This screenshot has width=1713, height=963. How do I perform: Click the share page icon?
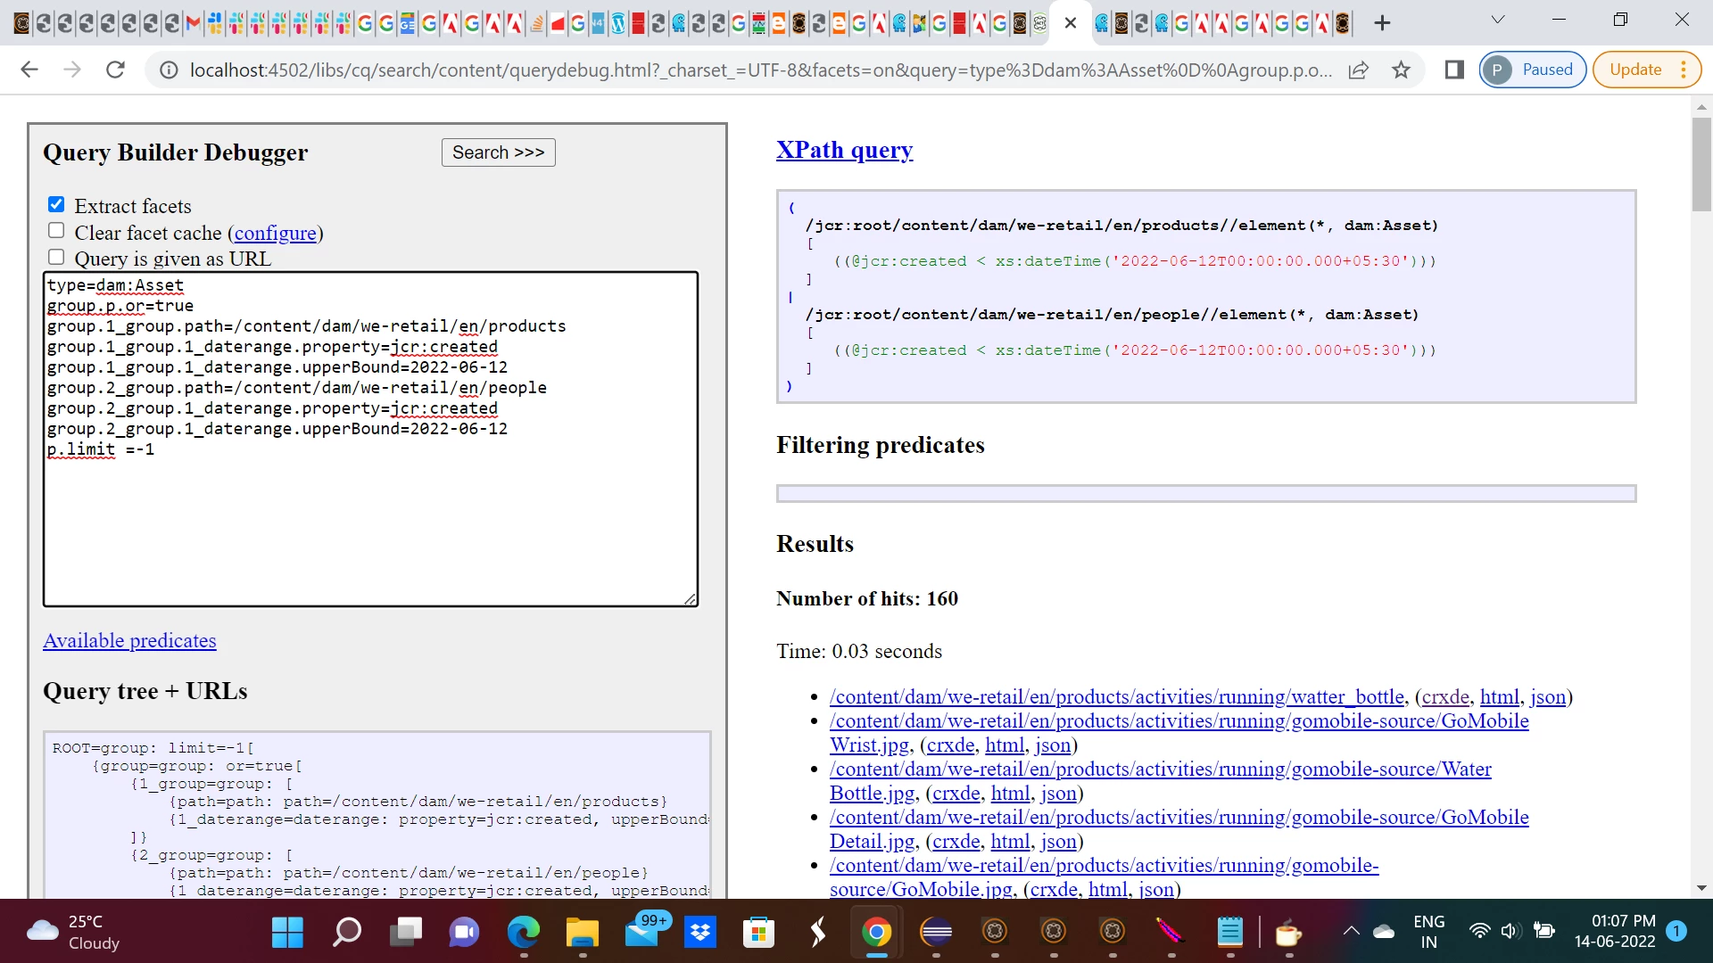tap(1358, 70)
